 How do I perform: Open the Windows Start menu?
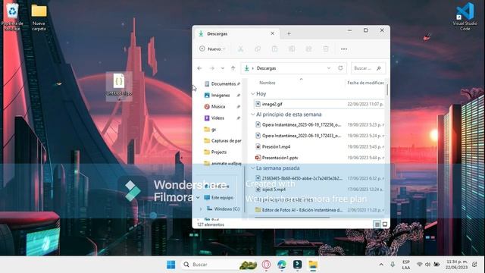171,265
